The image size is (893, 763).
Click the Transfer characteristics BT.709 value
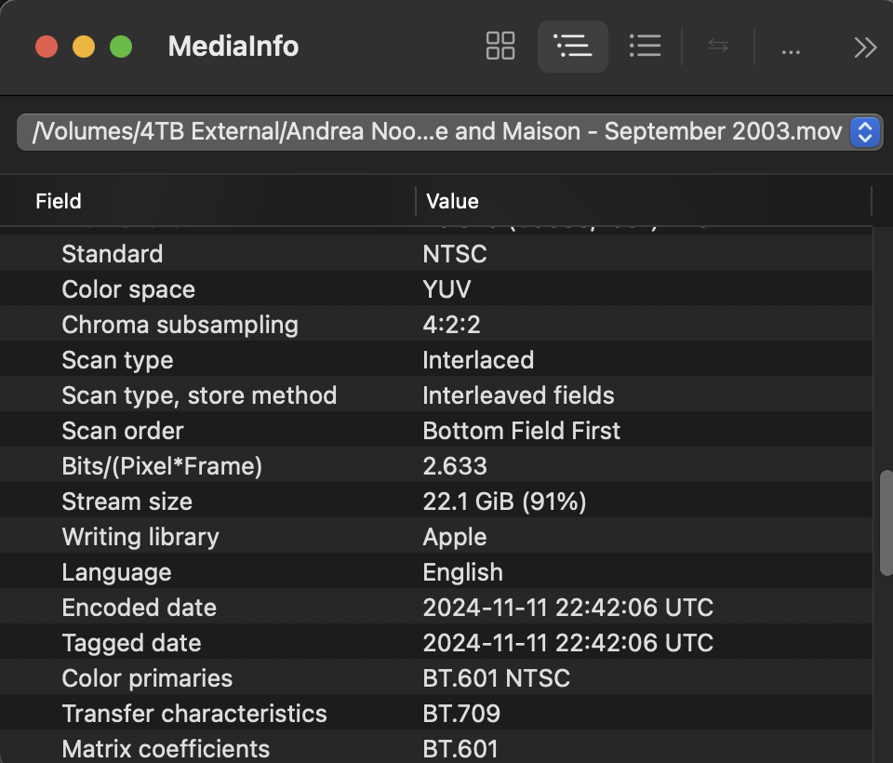click(x=461, y=714)
